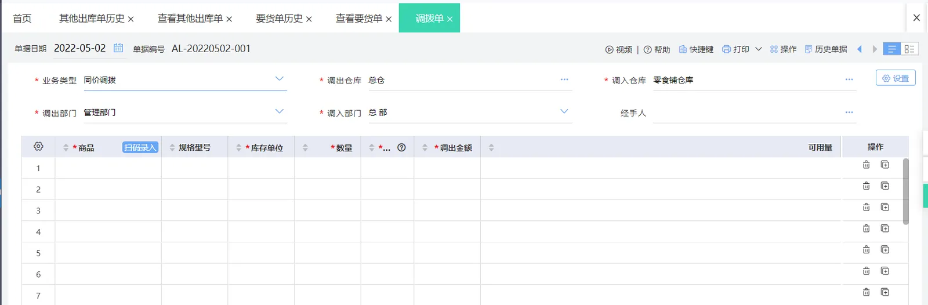Click 扫码录入 scan entry button
The width and height of the screenshot is (928, 305).
[140, 148]
